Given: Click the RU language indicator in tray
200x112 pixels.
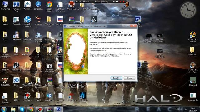Looking at the screenshot, I should click(177, 109).
